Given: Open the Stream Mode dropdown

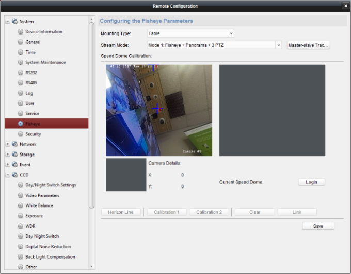Looking at the screenshot, I should pos(279,45).
